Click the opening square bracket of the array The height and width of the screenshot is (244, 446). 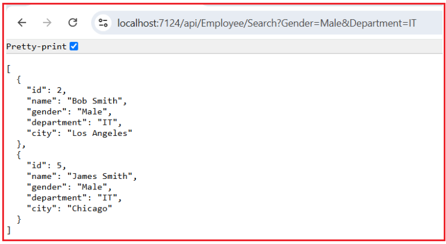pos(9,69)
